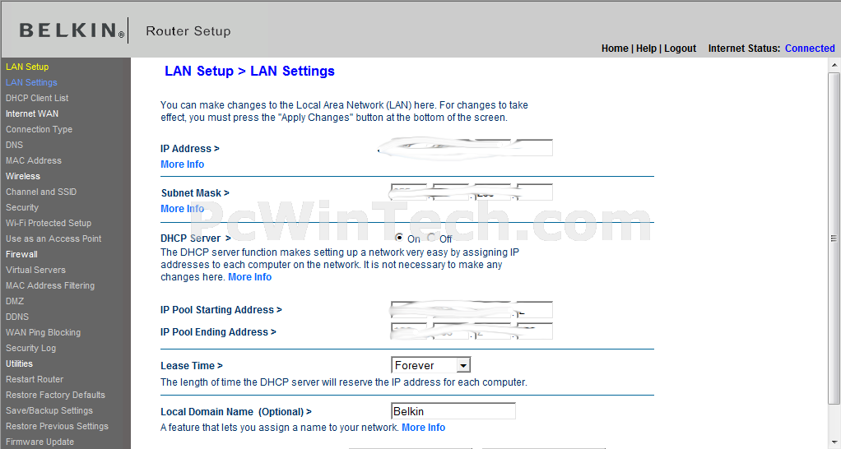Click the IP Pool Ending Address field

pos(472,331)
